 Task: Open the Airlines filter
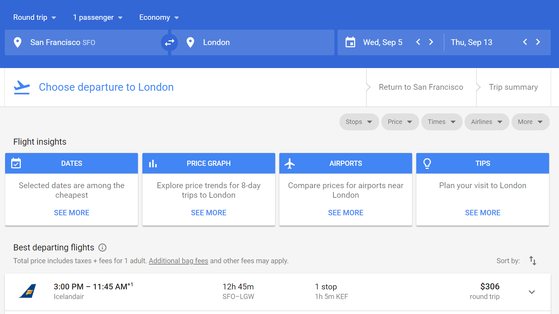[x=486, y=122]
